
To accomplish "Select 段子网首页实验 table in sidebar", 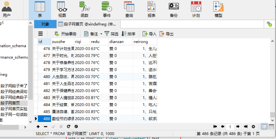I will click(14, 109).
